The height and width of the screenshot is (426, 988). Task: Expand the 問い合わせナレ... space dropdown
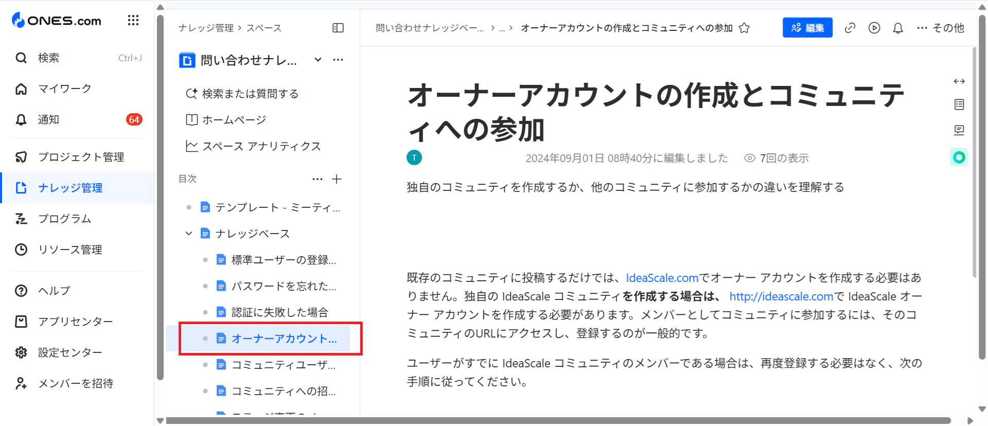coord(318,60)
